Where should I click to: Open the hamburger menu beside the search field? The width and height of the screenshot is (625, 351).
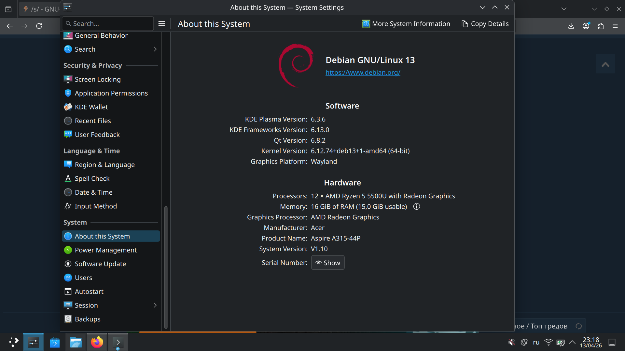(162, 24)
